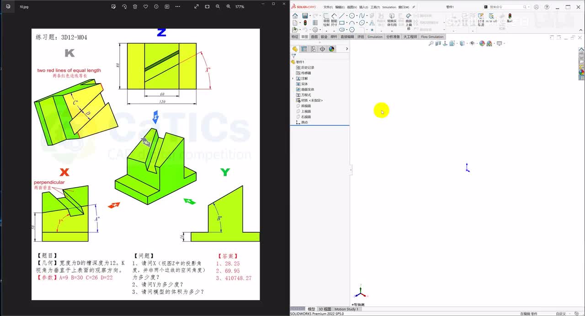Select the Polygon sketch tool
The image size is (585, 316).
click(x=352, y=30)
